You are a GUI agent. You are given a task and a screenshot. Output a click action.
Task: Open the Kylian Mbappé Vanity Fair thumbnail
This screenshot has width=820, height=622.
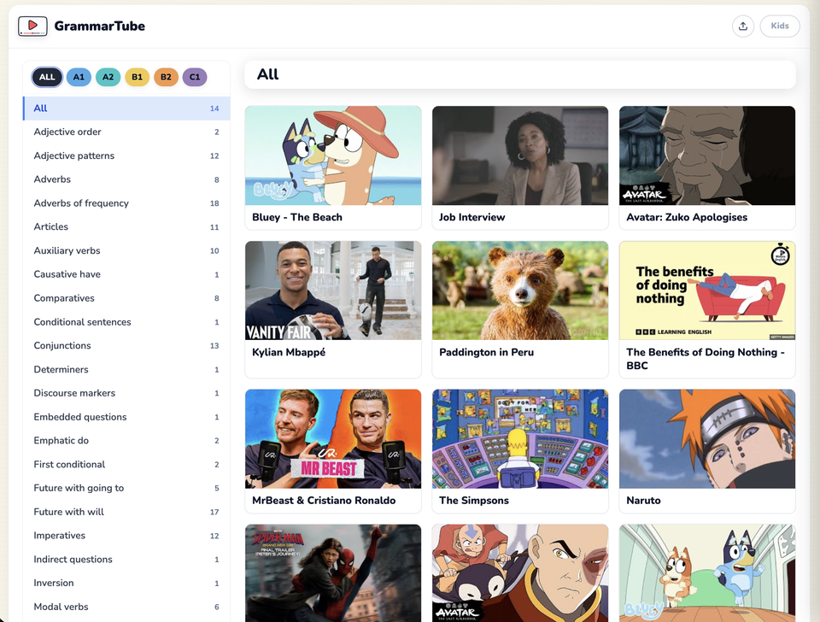click(x=333, y=290)
